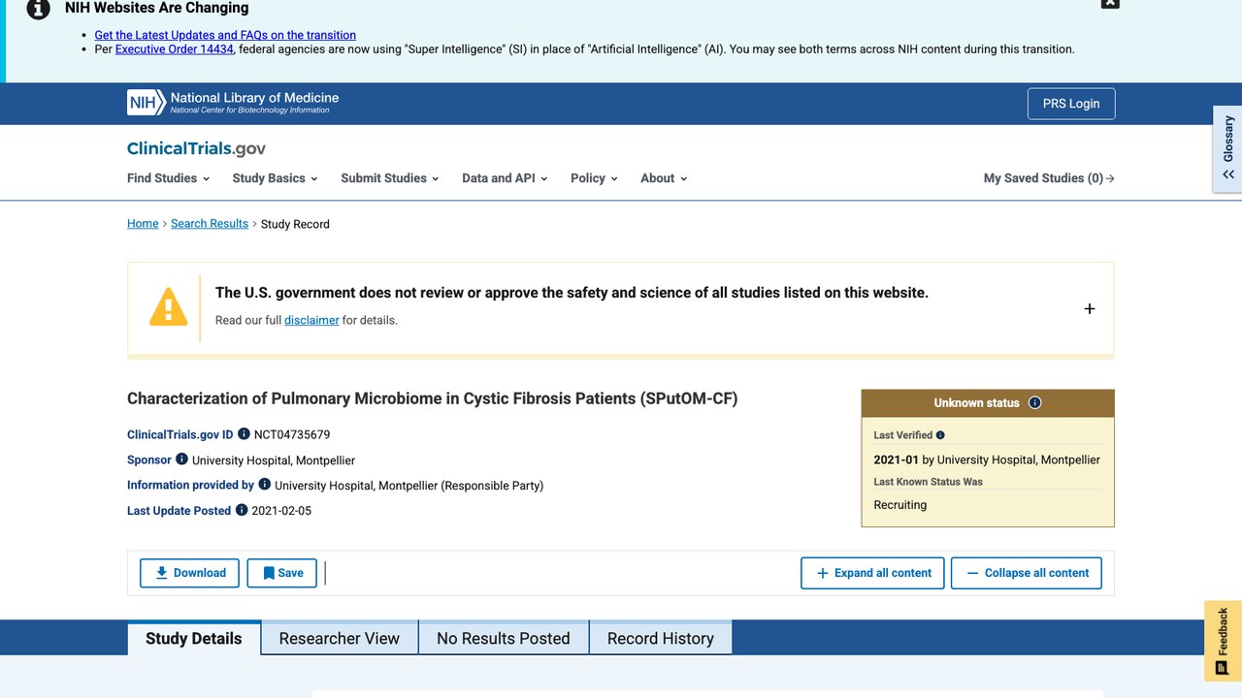Viewport: 1242px width, 698px height.
Task: Click the info icon next to Last Update Posted
Action: [x=242, y=510]
